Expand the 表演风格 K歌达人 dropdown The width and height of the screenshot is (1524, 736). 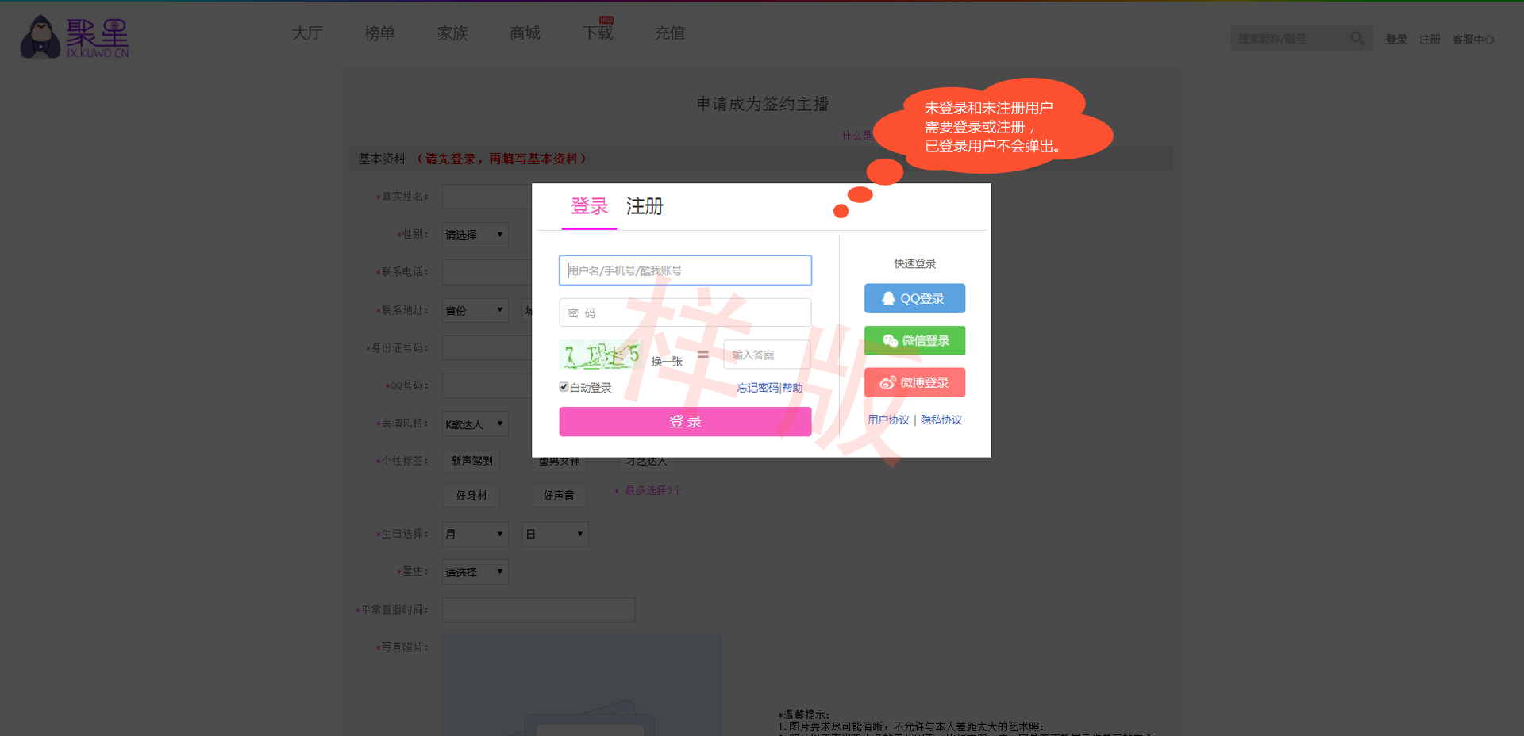[x=475, y=424]
